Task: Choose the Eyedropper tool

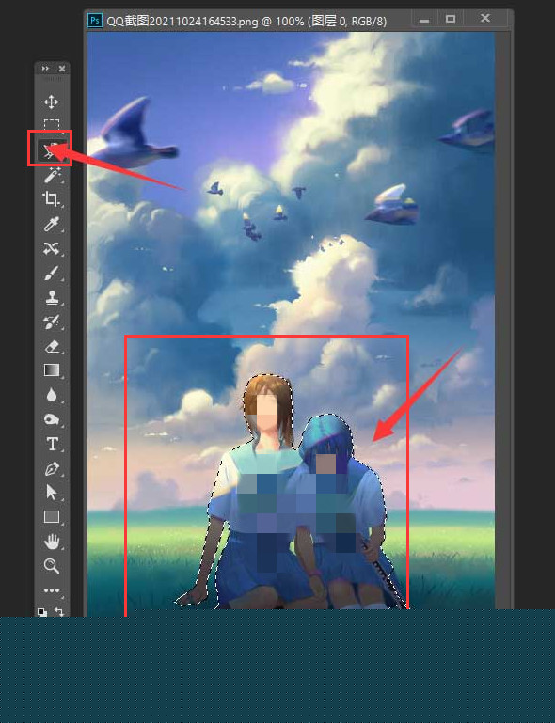Action: (51, 224)
